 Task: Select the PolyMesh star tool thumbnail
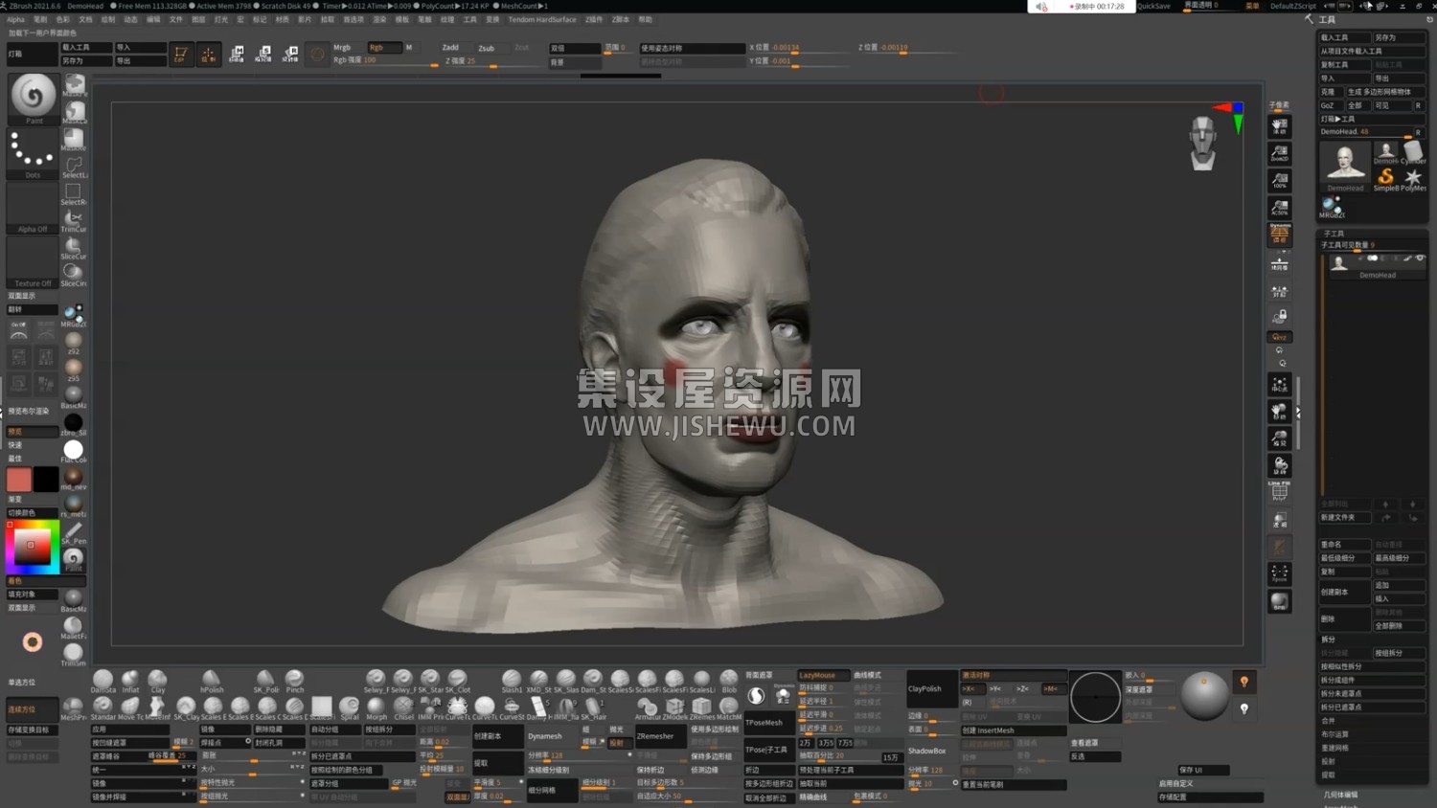(1413, 179)
